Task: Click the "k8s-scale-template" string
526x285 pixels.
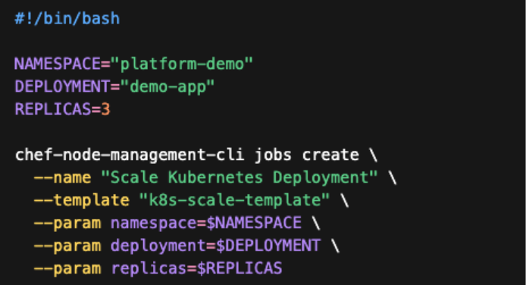Action: [234, 201]
